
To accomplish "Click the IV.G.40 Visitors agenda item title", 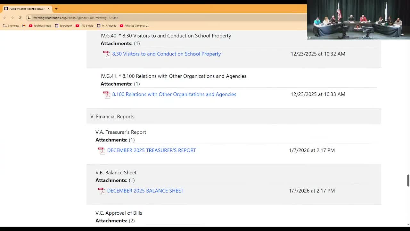I will (166, 36).
